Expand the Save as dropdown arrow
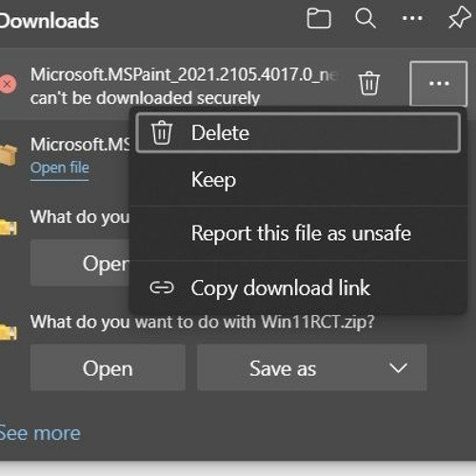 pos(398,368)
